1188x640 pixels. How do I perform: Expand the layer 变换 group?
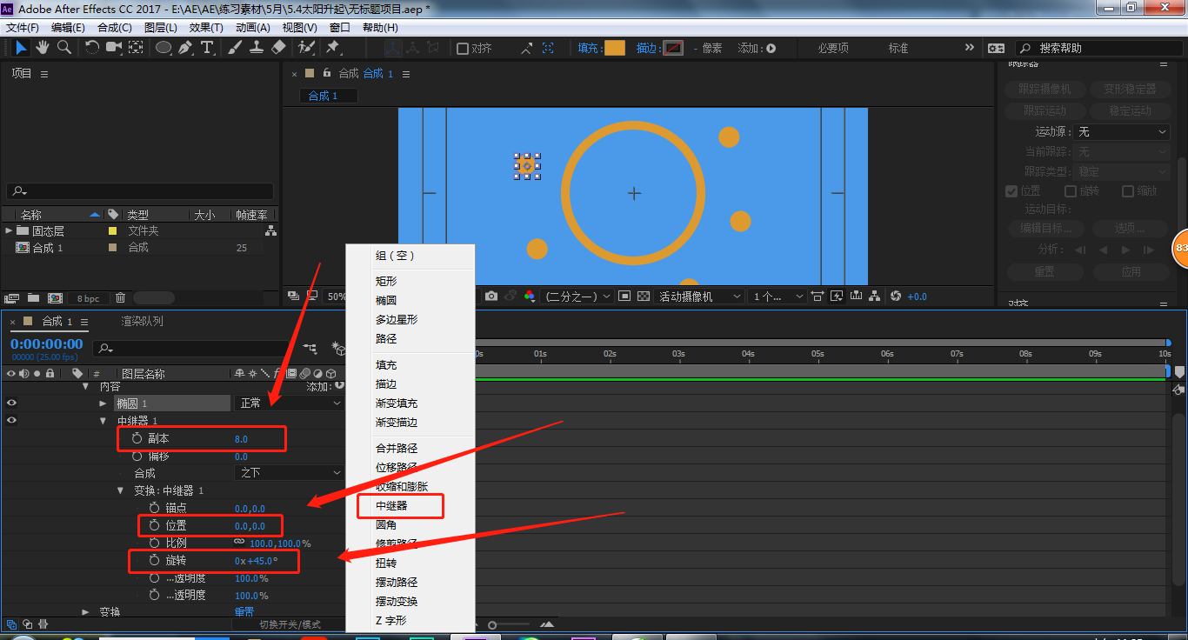tap(86, 612)
